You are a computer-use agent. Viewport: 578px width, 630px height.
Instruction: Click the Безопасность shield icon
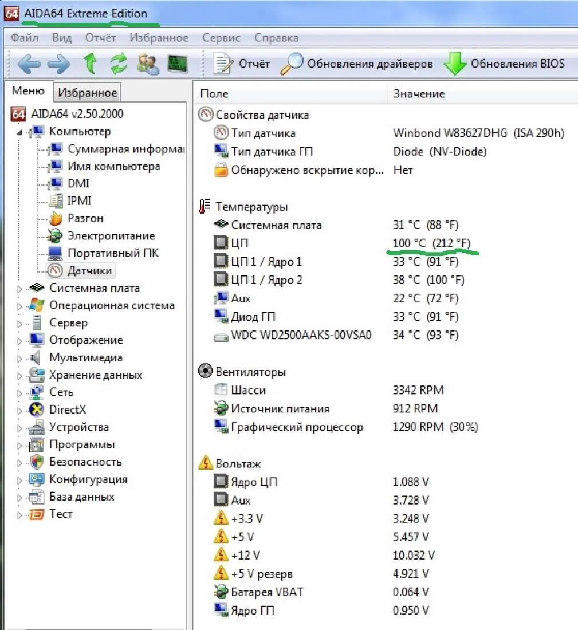coord(37,462)
